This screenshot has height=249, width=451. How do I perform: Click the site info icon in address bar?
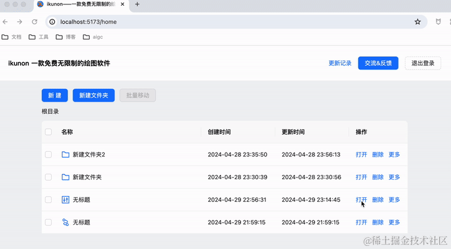pos(52,22)
